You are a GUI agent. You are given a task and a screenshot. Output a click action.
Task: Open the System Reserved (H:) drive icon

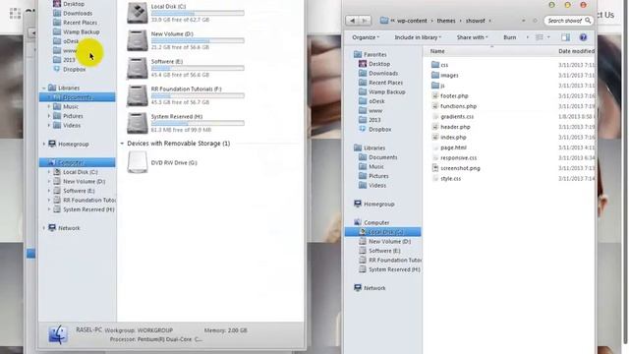coord(138,123)
